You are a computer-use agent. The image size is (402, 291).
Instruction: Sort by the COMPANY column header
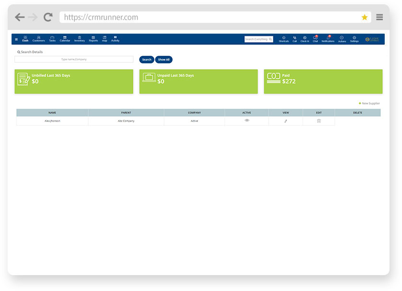click(194, 113)
